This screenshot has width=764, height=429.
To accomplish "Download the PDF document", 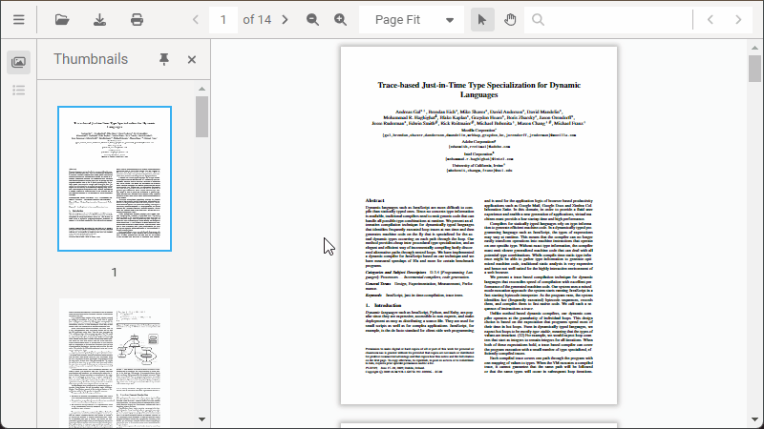I will click(x=99, y=19).
